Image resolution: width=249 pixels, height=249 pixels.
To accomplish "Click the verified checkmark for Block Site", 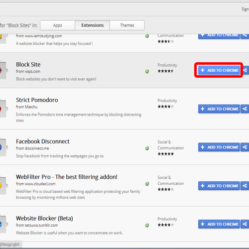I will (147, 71).
